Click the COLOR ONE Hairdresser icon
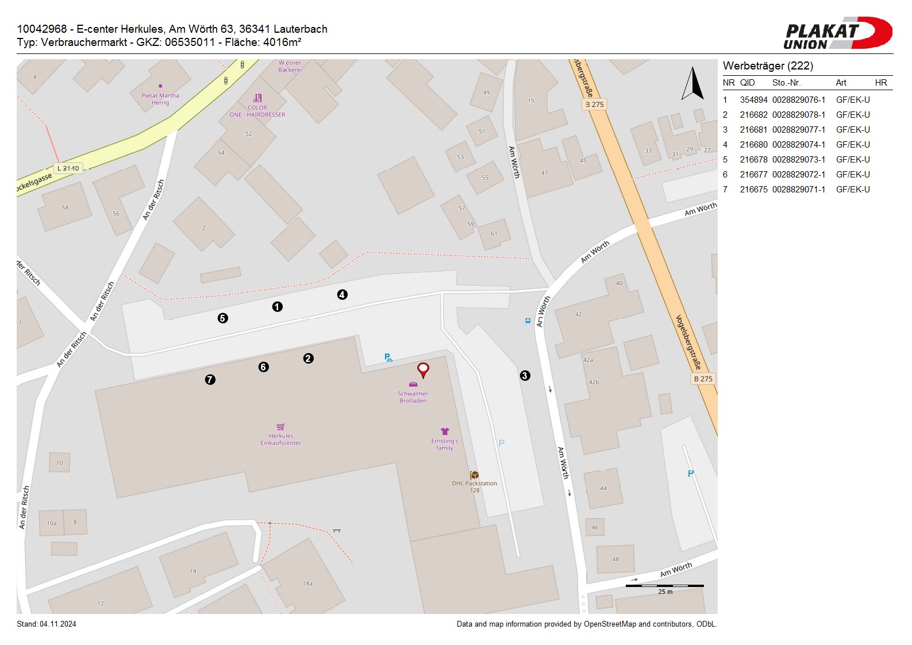Image resolution: width=912 pixels, height=645 pixels. 257,98
